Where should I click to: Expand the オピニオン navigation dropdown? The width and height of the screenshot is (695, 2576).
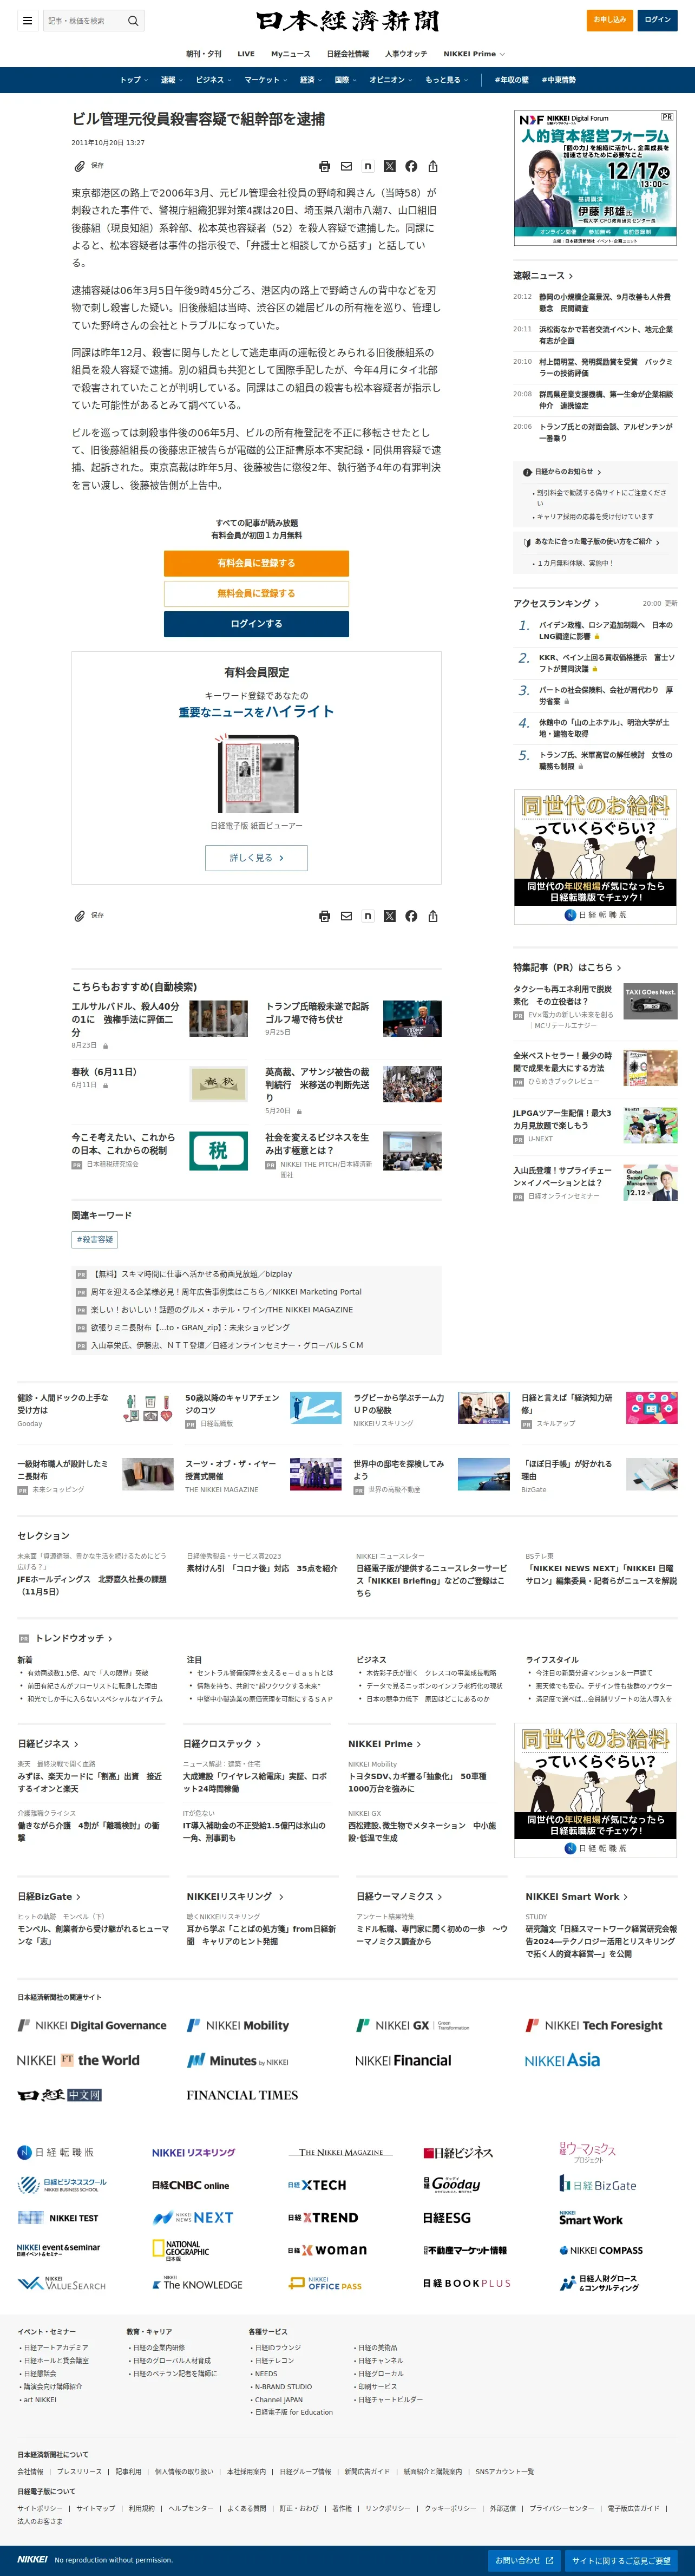(390, 80)
